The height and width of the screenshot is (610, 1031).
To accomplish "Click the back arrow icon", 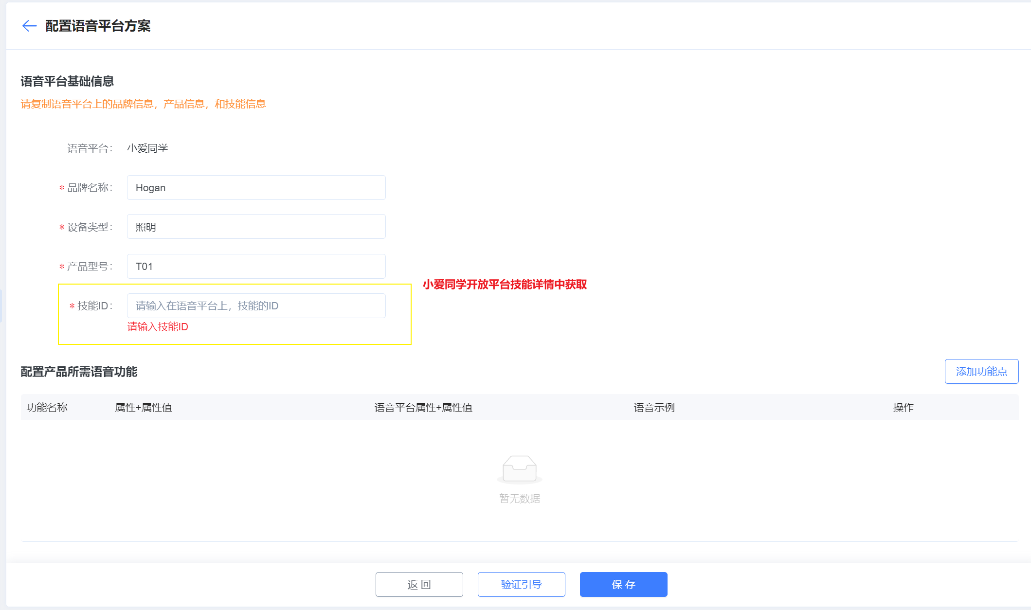I will point(30,26).
